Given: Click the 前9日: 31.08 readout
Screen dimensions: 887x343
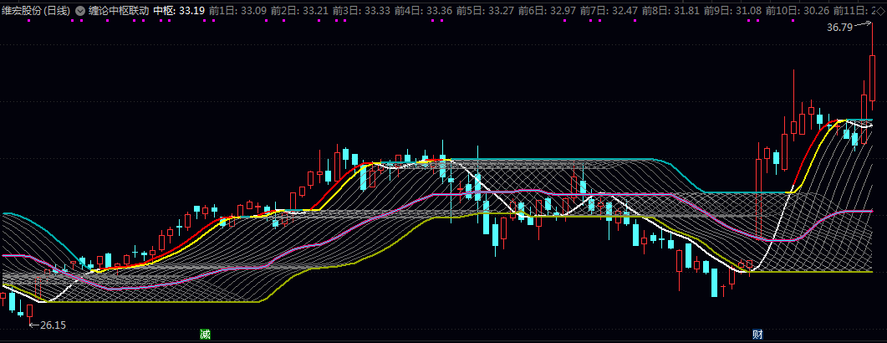Looking at the screenshot, I should [732, 10].
